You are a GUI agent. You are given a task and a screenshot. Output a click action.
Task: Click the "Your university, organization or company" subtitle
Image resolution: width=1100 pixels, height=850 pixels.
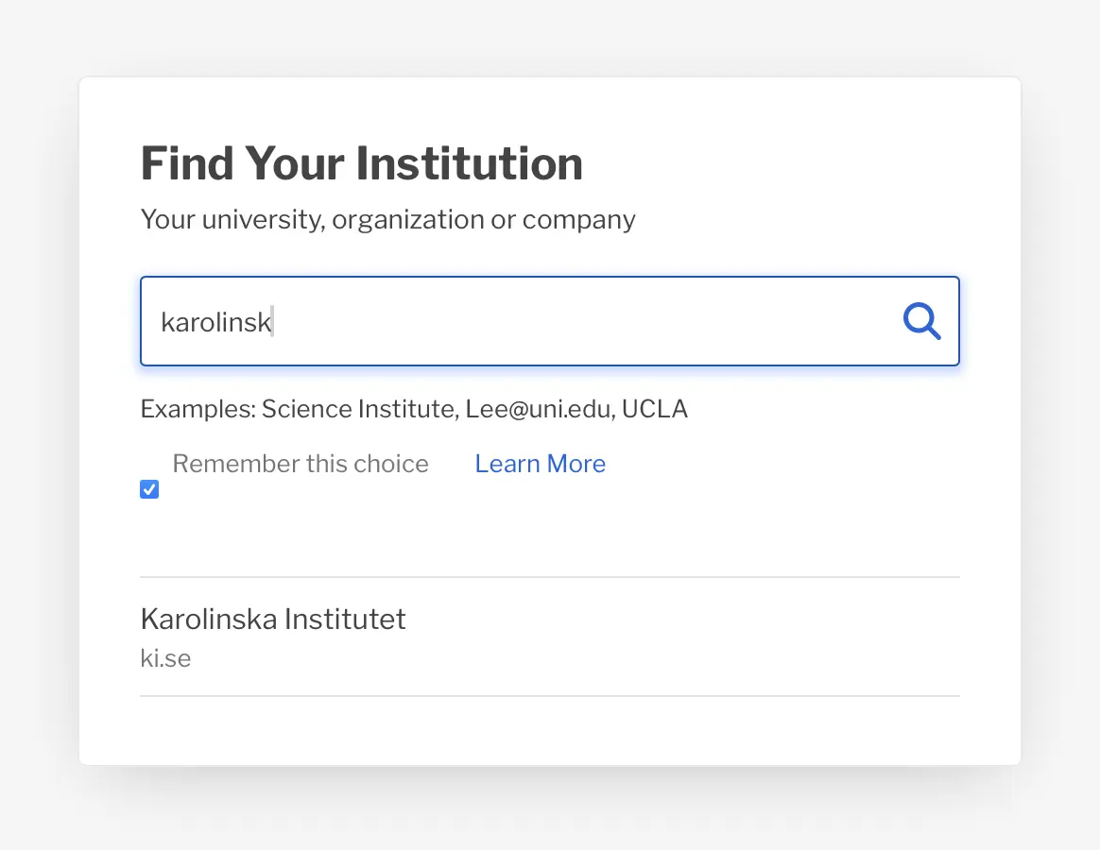click(x=387, y=219)
